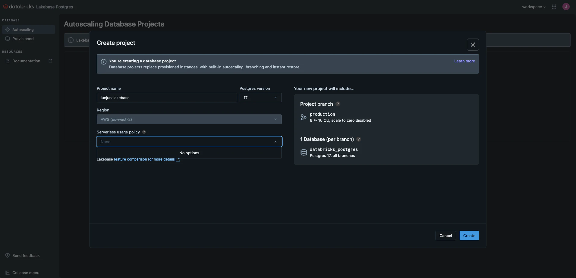Screen dimensions: 576x278
Task: Open the feature comparison for more details link
Action: coord(144,159)
